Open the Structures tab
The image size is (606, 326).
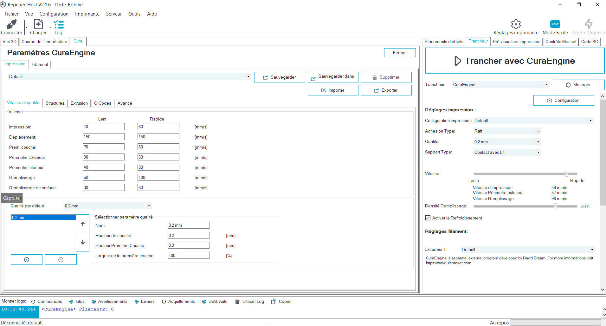55,103
